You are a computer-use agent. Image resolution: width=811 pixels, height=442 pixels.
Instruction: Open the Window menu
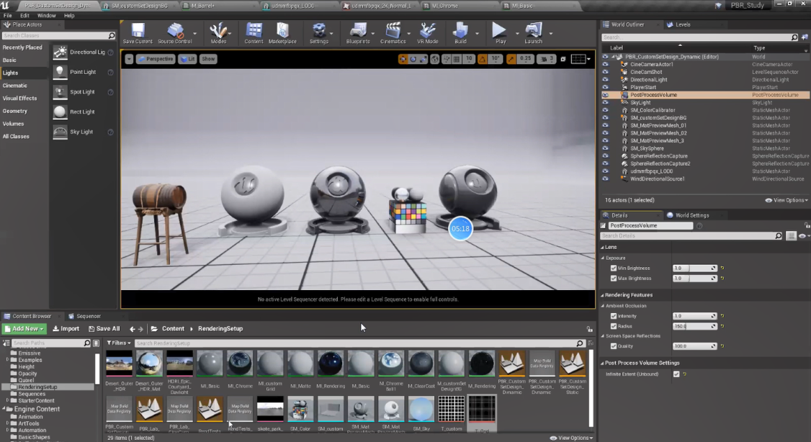(46, 15)
